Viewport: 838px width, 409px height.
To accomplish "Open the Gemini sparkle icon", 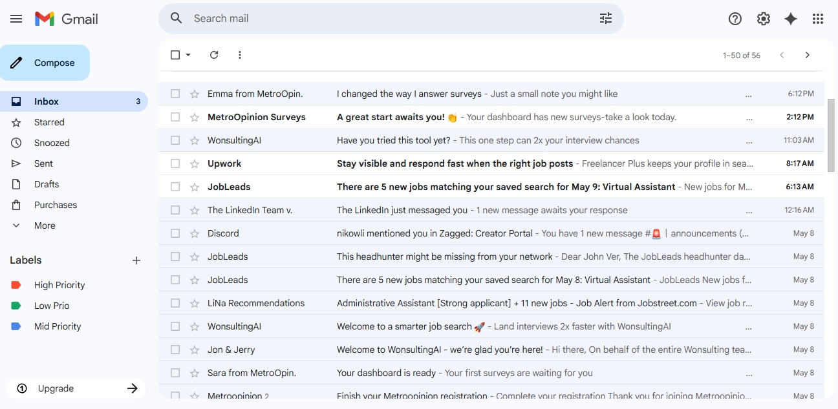I will click(x=791, y=19).
